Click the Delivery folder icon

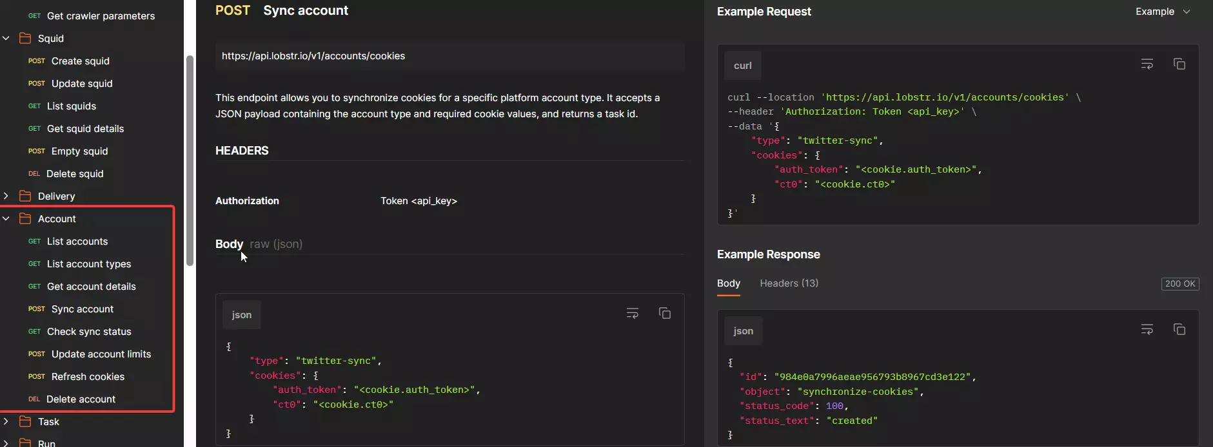coord(25,196)
